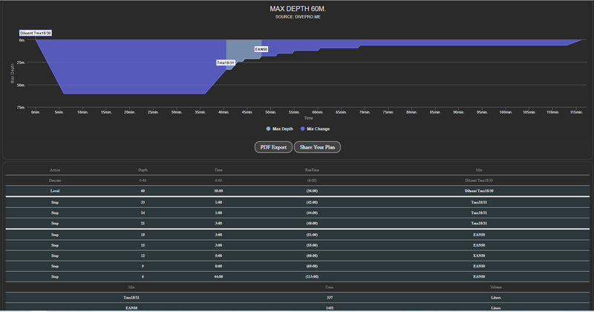Click the Tmx18/31 gas consumption row
The height and width of the screenshot is (312, 594).
click(x=297, y=296)
